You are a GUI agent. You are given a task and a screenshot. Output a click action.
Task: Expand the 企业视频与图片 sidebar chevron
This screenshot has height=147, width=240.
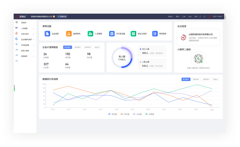pyautogui.click(x=33, y=39)
